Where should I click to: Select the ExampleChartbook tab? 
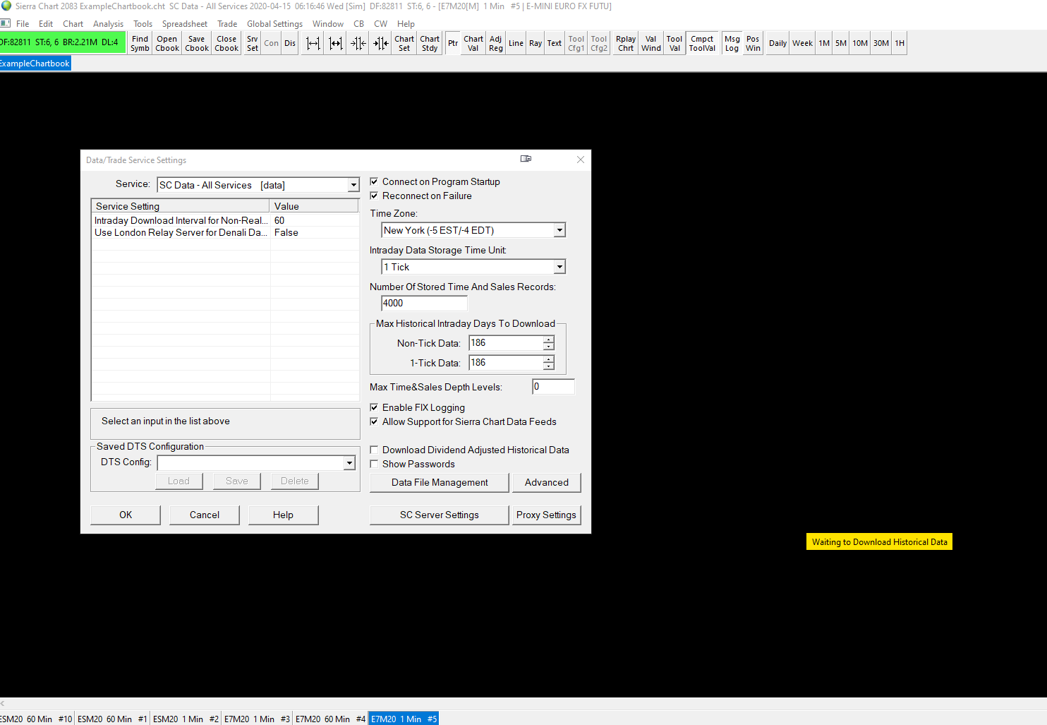pos(35,64)
